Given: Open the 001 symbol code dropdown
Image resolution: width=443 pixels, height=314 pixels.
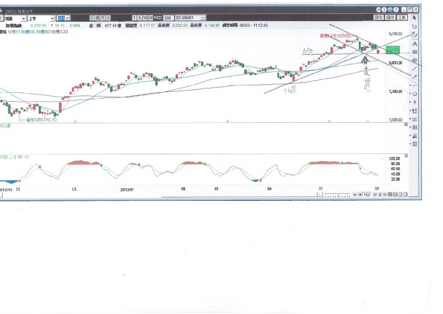Looking at the screenshot, I should click(67, 18).
